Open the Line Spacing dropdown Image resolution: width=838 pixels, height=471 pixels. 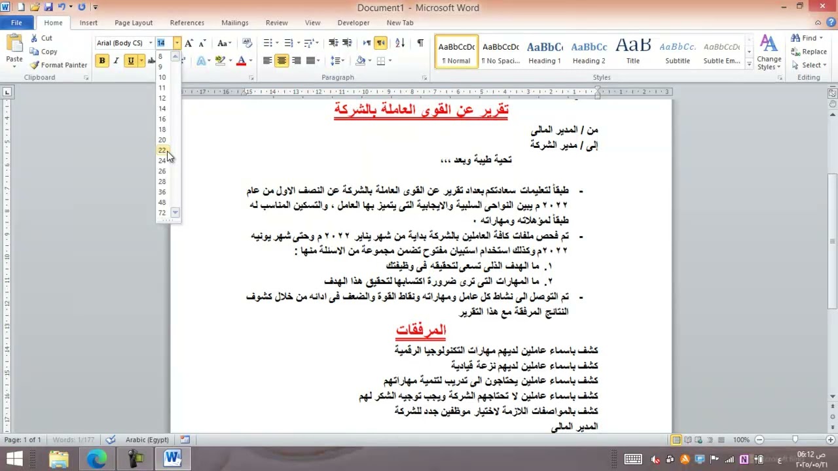337,61
